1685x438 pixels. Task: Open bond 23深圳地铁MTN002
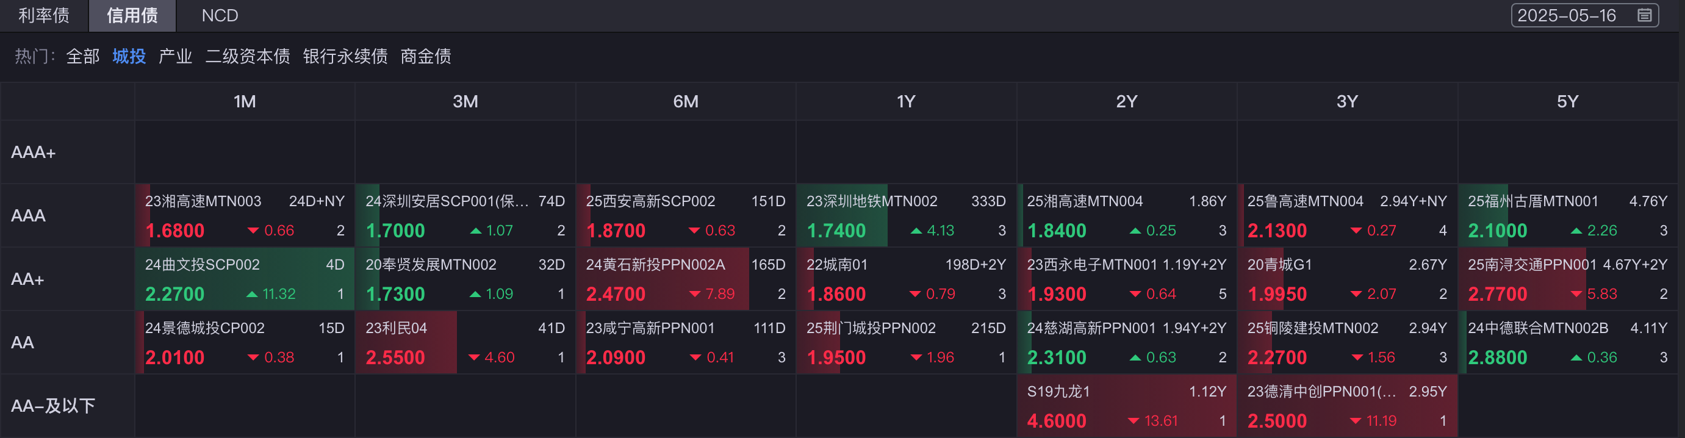[x=871, y=201]
